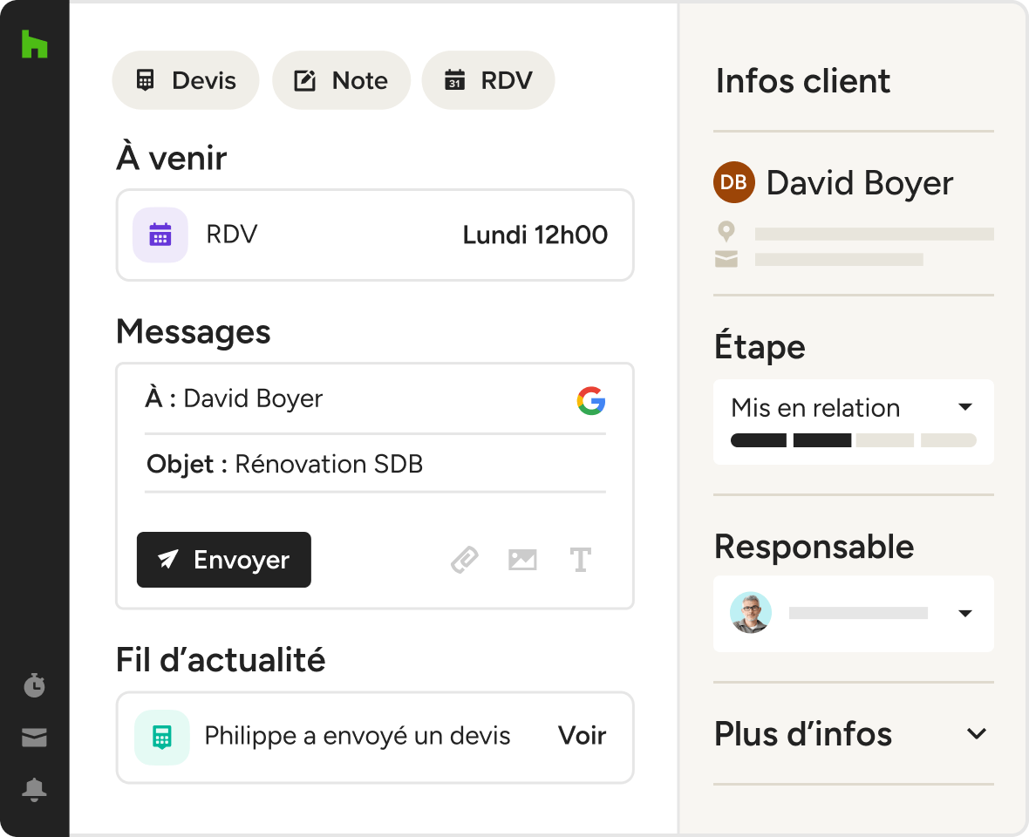Viewport: 1029px width, 837px height.
Task: Click the green calculator devis icon
Action: click(x=162, y=738)
